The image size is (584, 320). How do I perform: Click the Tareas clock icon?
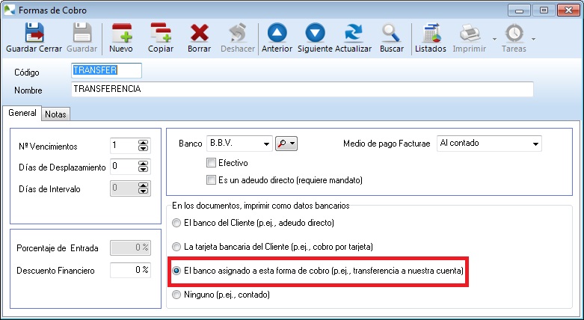coord(514,33)
